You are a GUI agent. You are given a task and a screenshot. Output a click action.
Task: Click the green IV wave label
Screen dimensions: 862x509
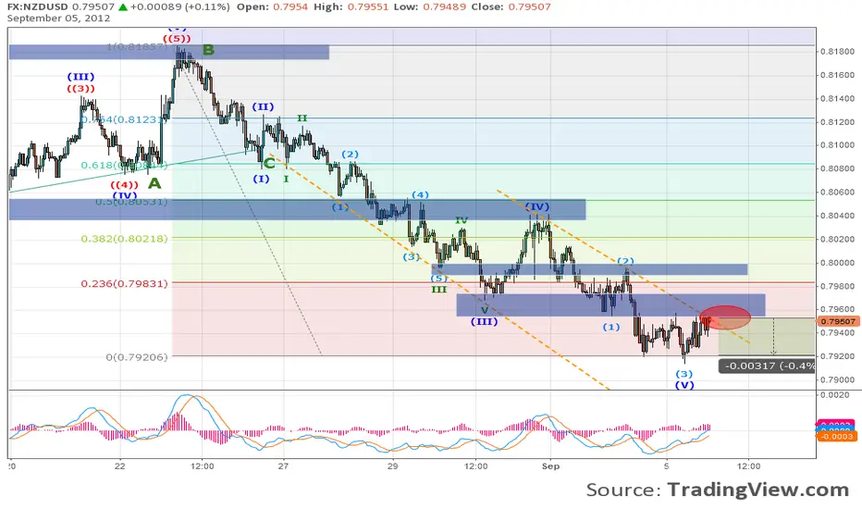pos(462,220)
